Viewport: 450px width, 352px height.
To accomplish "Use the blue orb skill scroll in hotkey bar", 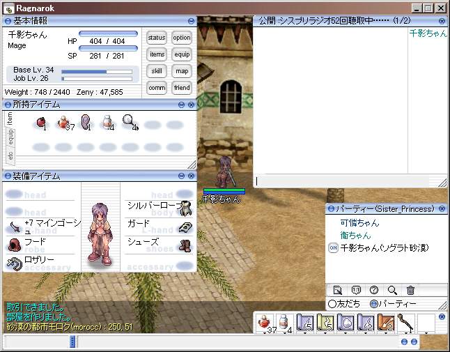I will tap(346, 323).
